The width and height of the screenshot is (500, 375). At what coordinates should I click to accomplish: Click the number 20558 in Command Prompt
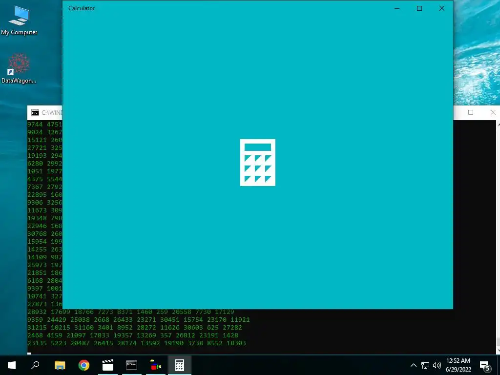coord(182,312)
